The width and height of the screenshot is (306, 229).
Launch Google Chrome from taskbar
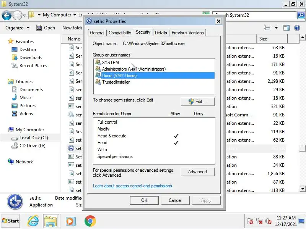point(90,221)
